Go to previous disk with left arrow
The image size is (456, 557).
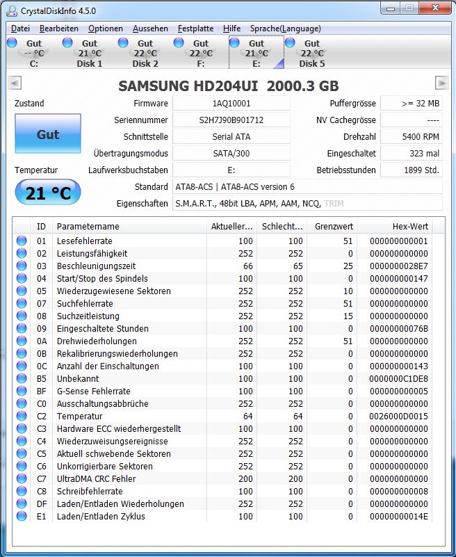15,83
